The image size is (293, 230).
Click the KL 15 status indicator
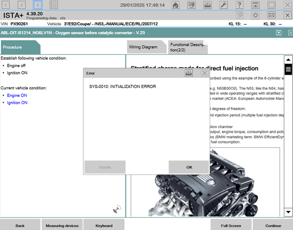(238, 24)
